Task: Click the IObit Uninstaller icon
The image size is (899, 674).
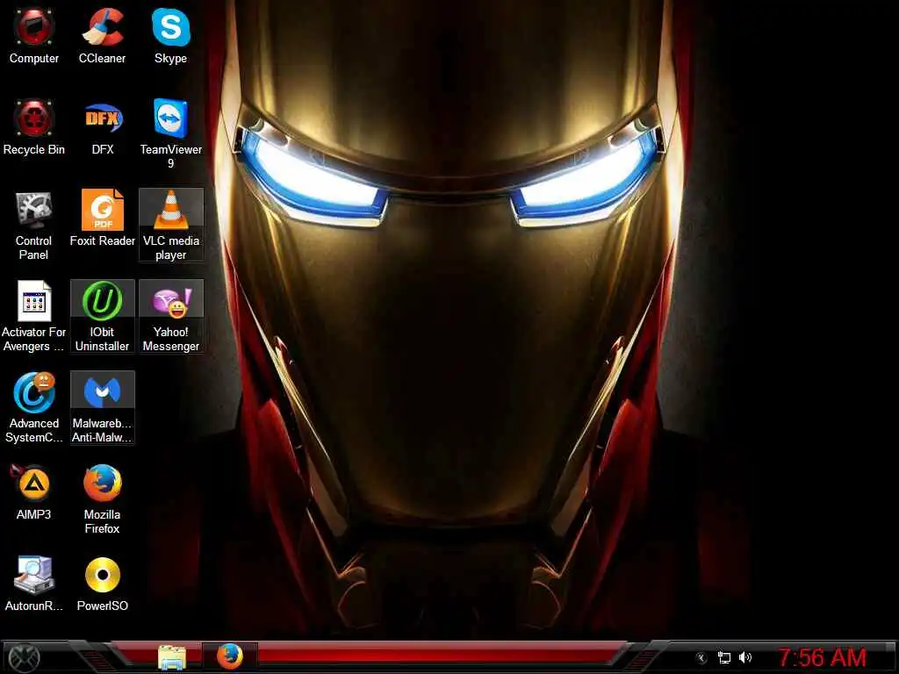Action: [103, 316]
